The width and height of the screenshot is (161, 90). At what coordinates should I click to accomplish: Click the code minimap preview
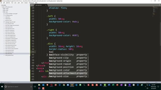156,11
